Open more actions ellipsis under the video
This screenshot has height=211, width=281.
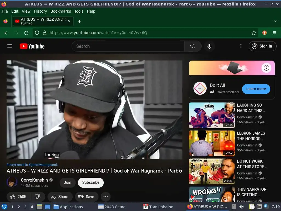(106, 197)
